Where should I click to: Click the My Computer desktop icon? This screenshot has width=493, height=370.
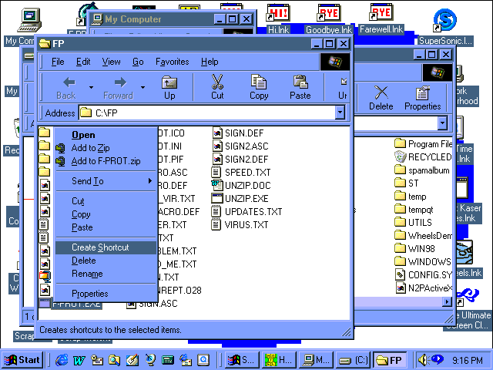click(x=29, y=21)
